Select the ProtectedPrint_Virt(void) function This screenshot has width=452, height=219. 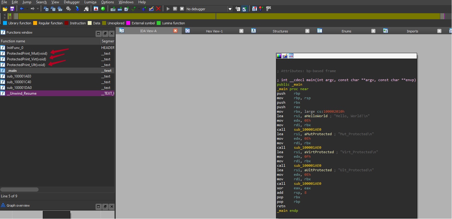[x=57, y=59]
